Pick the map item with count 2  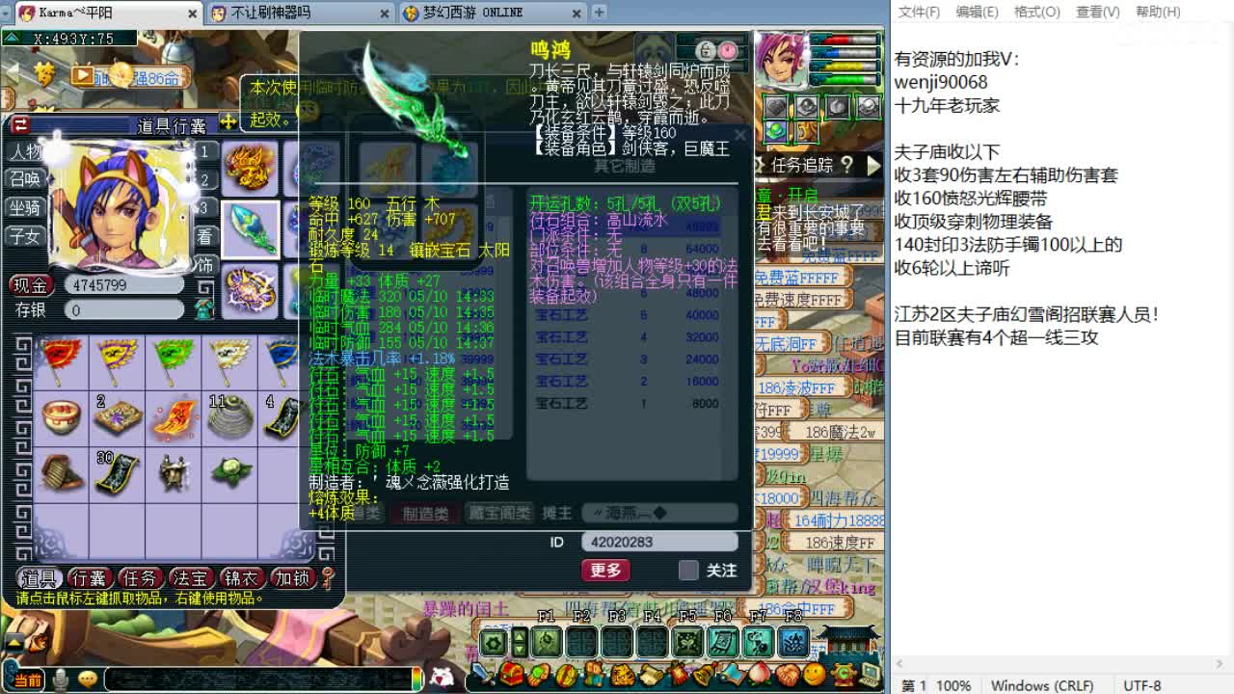tap(117, 416)
